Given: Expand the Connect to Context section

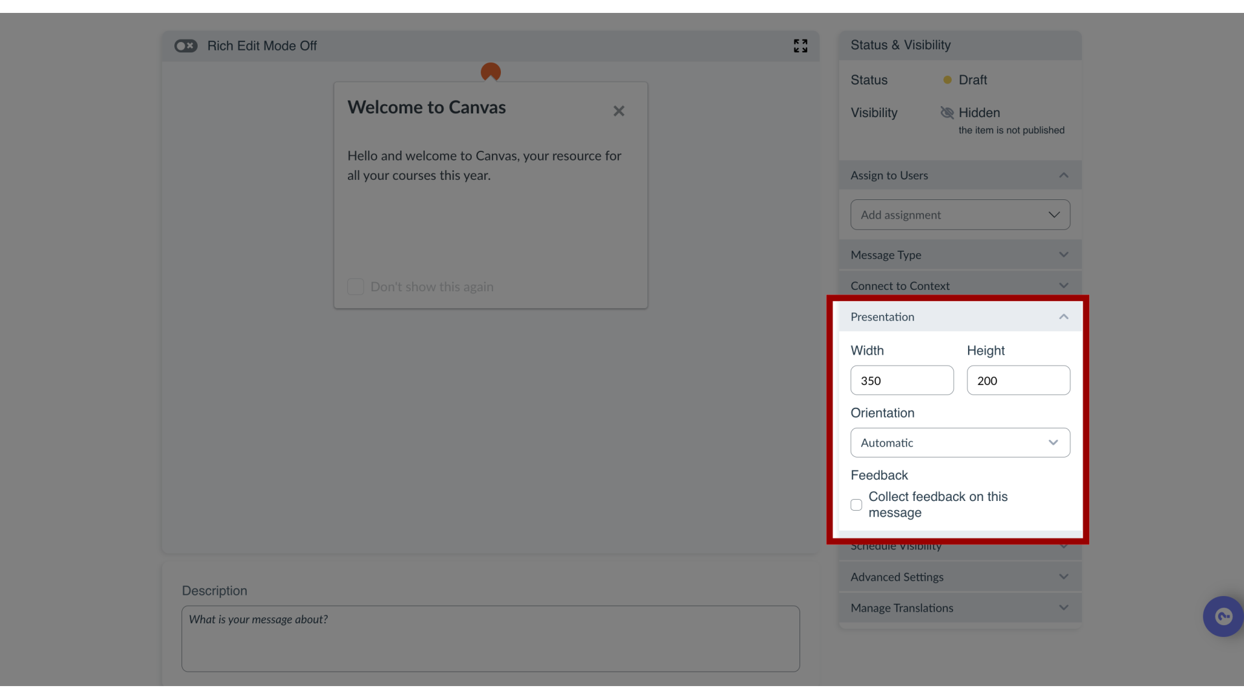Looking at the screenshot, I should pos(960,285).
